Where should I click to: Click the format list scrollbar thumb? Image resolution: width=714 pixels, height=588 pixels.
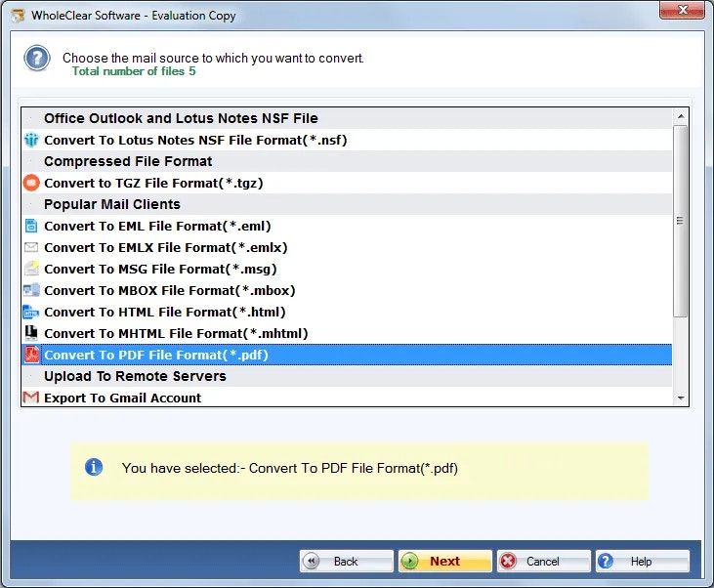(681, 221)
